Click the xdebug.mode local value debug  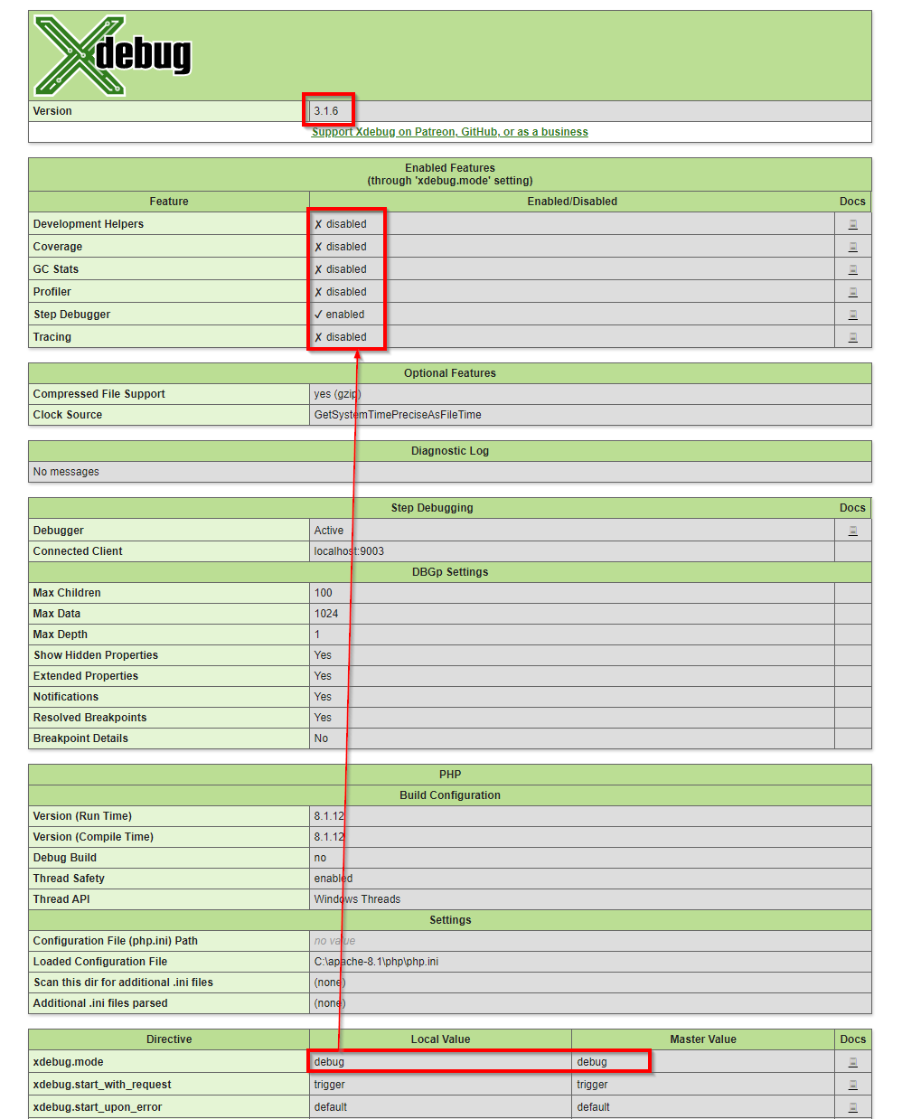click(330, 1062)
